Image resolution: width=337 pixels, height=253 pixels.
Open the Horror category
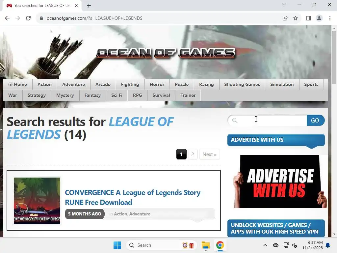157,84
